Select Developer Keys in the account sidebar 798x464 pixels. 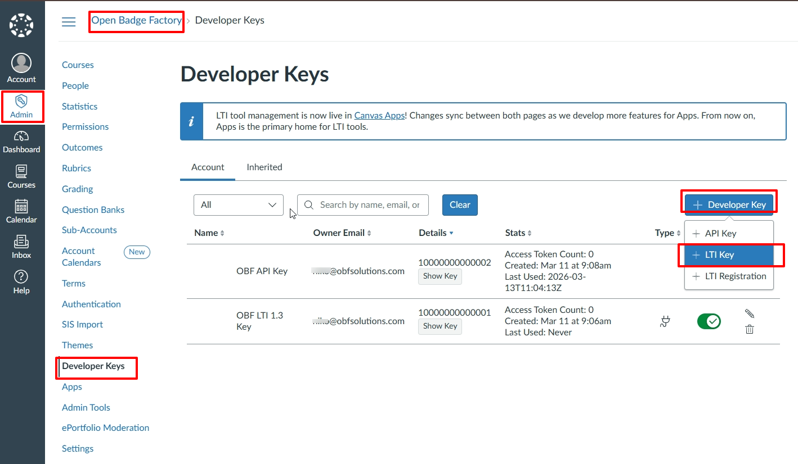tap(93, 366)
